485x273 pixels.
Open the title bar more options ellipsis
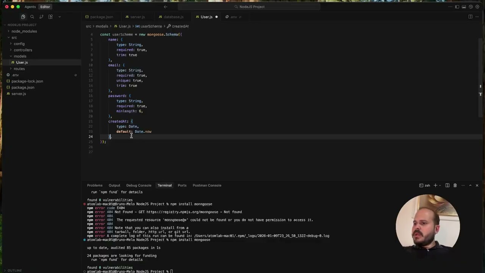coord(450,7)
